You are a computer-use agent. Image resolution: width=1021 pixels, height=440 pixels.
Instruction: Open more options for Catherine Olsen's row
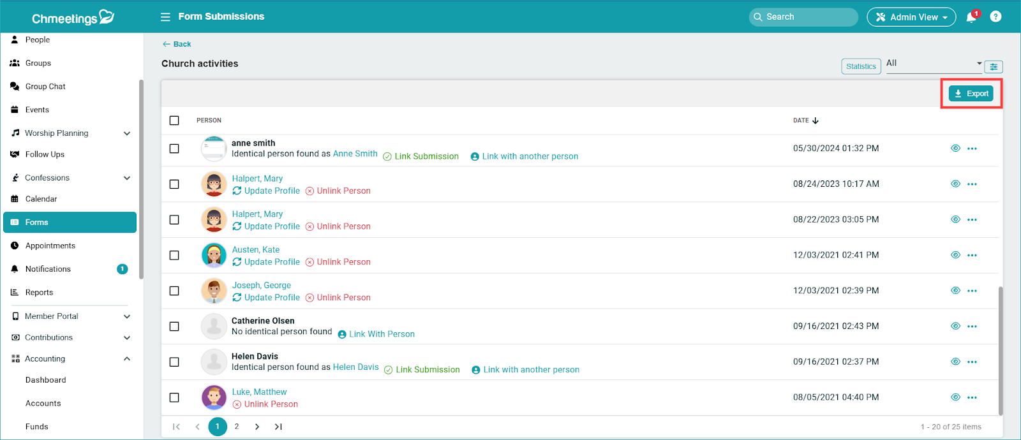972,326
